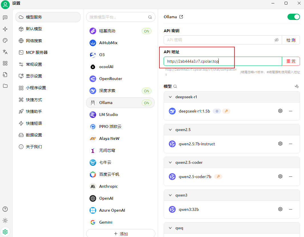Select the LM Studio provider
304x237 pixels.
(120, 115)
